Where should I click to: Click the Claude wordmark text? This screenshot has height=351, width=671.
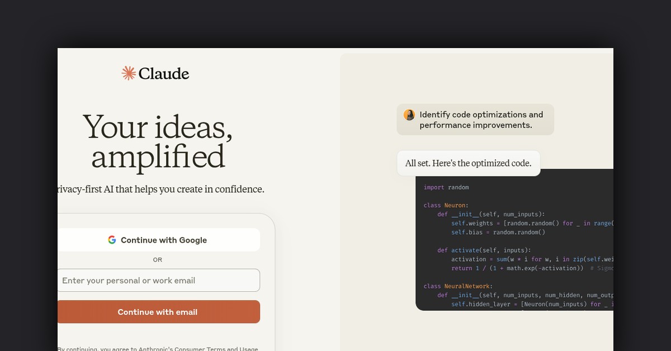164,74
